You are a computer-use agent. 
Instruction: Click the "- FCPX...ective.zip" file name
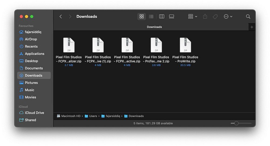(x=127, y=61)
